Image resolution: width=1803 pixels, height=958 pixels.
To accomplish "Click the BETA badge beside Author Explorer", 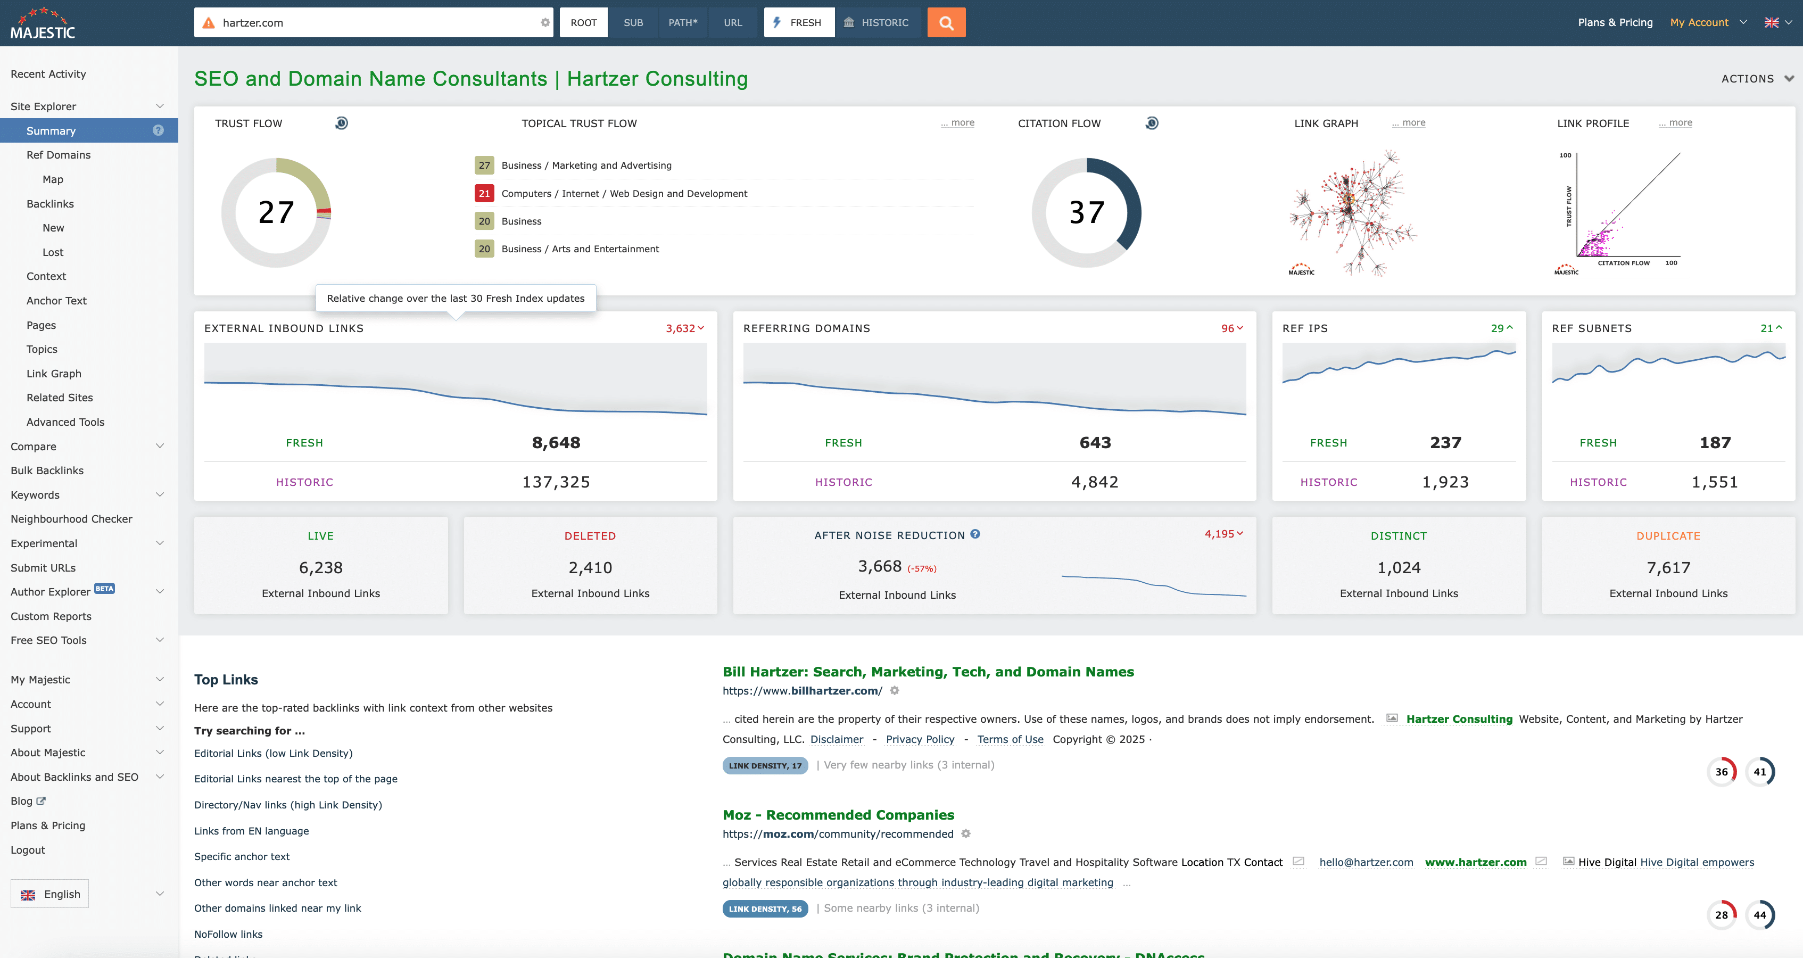I will point(104,589).
